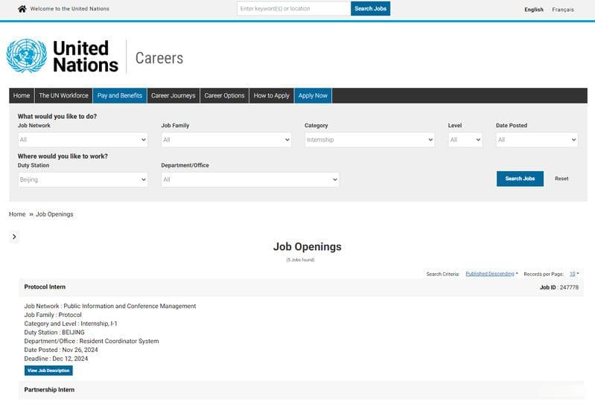Screen dimensions: 595x404
Task: Open the Level dropdown
Action: click(x=465, y=140)
